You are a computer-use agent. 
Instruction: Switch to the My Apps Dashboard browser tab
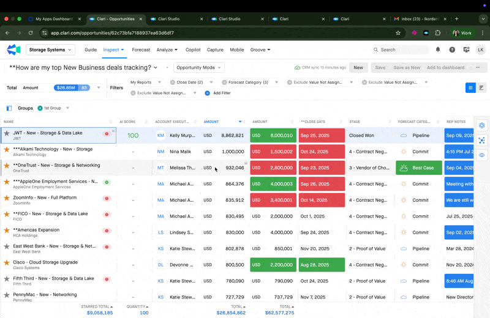(x=55, y=19)
